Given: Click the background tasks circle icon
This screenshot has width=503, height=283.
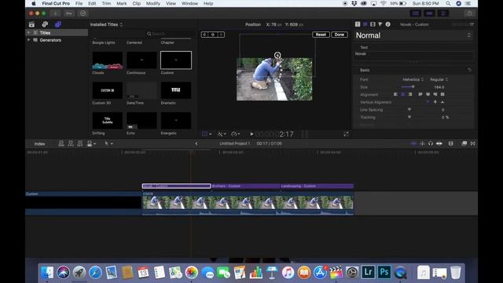Looking at the screenshot, I should click(x=83, y=13).
